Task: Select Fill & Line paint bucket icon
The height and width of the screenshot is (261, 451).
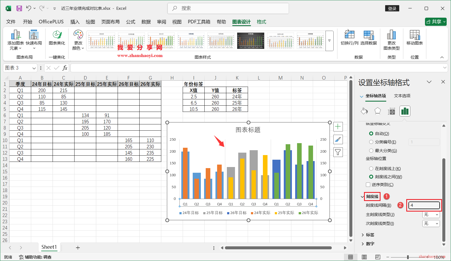Action: click(x=364, y=111)
